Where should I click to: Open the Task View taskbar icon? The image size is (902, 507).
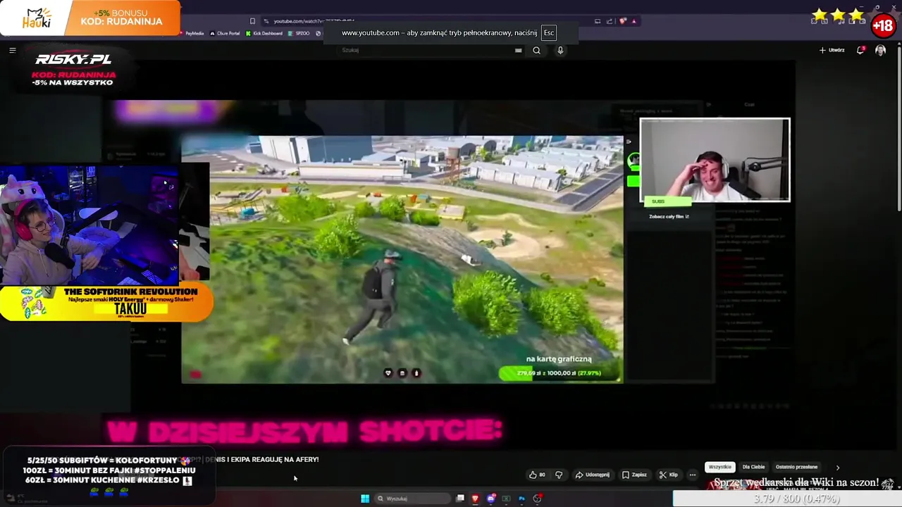[460, 499]
